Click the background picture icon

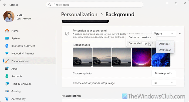pyautogui.click(x=67, y=34)
